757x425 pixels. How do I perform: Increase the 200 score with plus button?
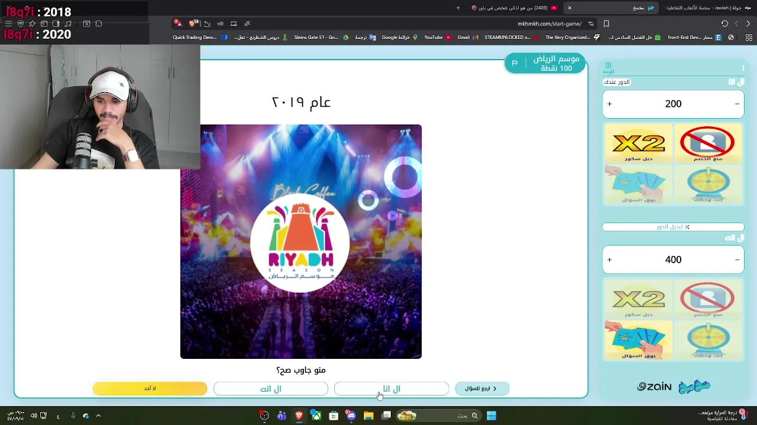pos(609,104)
